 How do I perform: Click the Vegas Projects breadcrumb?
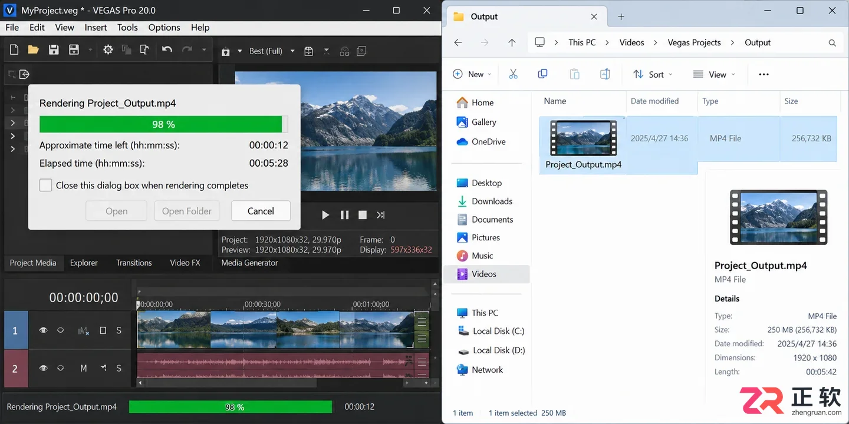click(x=694, y=42)
